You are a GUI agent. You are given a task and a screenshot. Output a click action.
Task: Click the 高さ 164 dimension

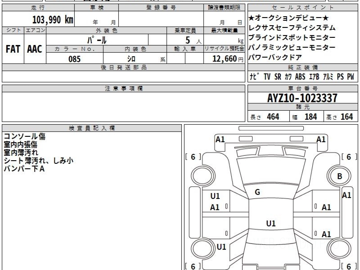[340, 117]
